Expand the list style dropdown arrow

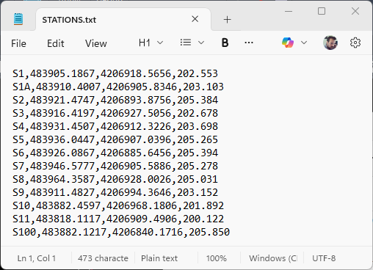201,43
